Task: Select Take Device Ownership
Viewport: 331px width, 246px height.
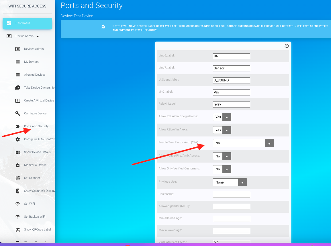Action: [39, 88]
